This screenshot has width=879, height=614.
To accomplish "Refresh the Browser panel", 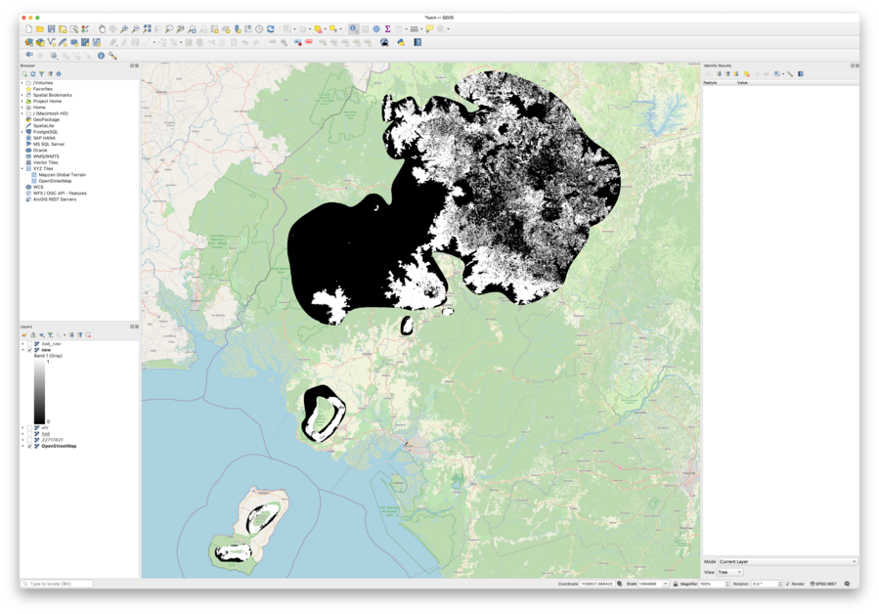I will [33, 74].
